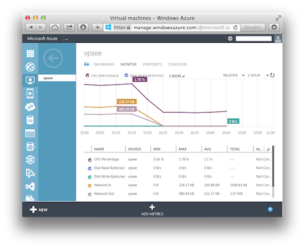Switch to the CONFIGURE tab
Screen dimensions: 305x248
click(177, 64)
